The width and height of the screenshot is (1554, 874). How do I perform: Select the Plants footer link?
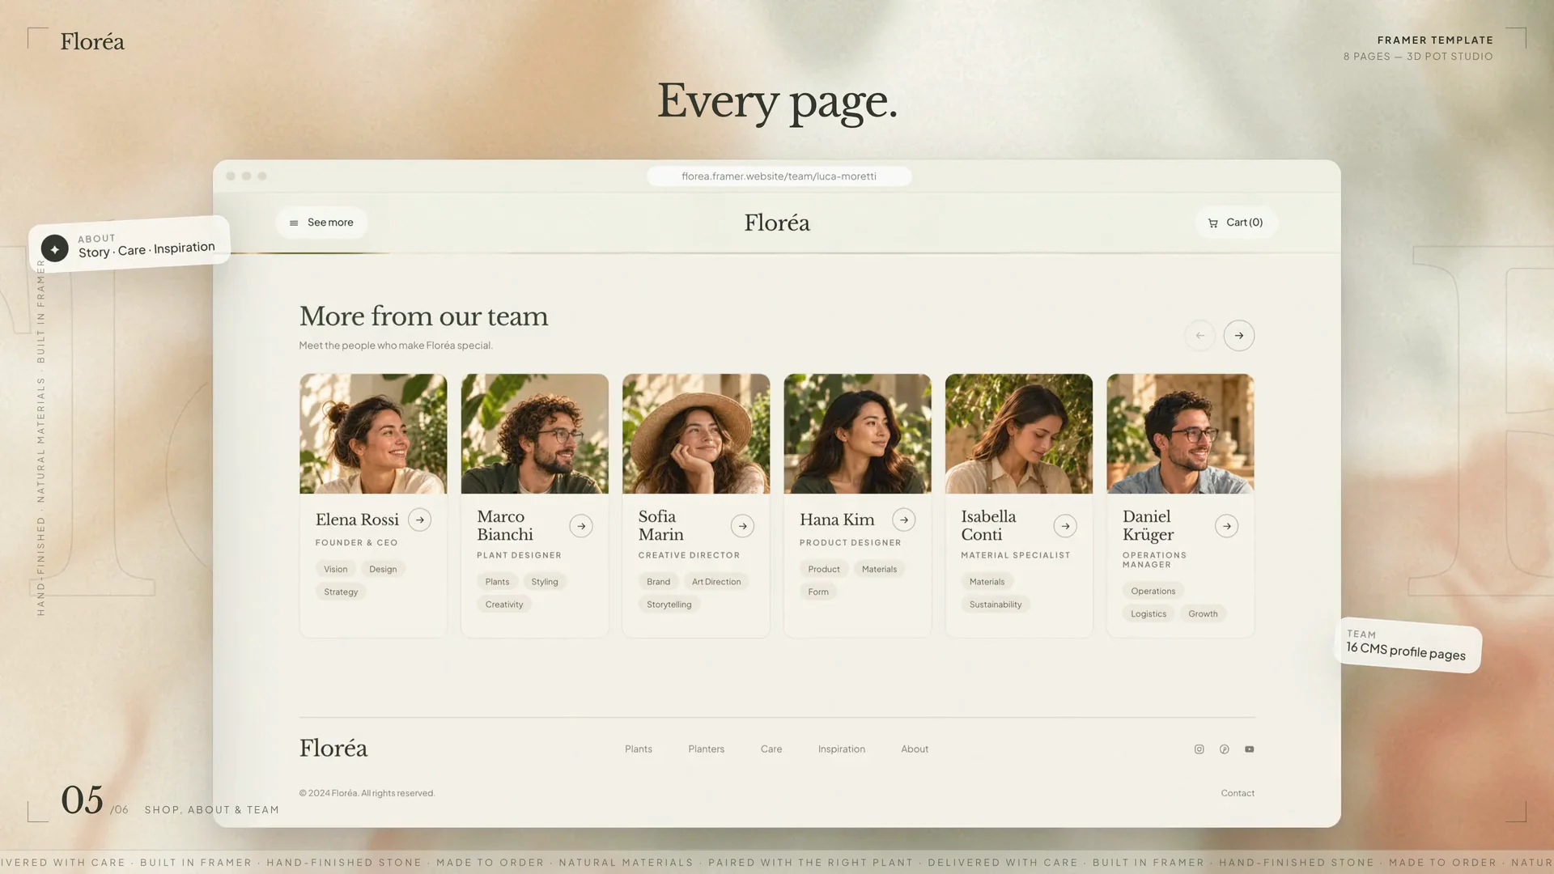[639, 749]
